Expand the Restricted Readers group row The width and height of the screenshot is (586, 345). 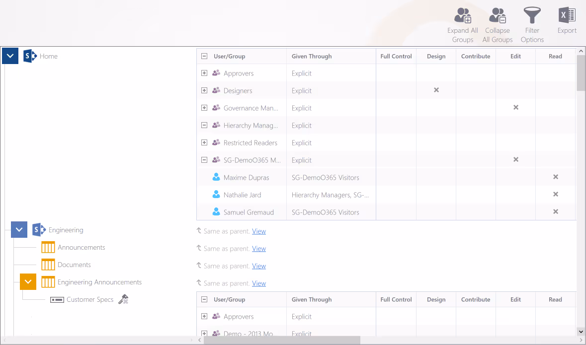(x=204, y=142)
